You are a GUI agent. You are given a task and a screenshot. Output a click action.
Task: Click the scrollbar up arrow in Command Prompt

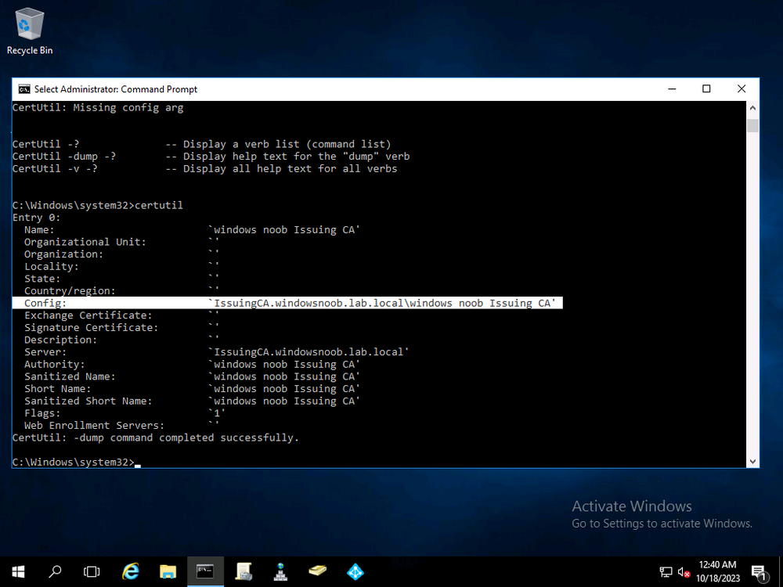coord(752,107)
